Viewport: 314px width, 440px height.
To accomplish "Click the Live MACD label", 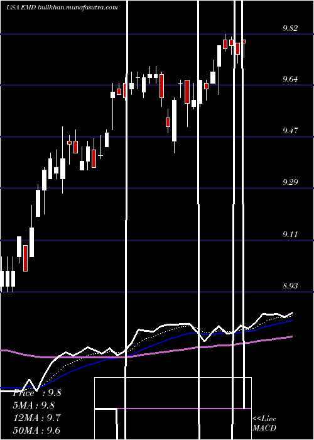I will pos(264,423).
